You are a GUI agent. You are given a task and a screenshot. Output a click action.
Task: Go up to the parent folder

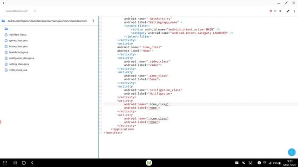(x=6, y=29)
